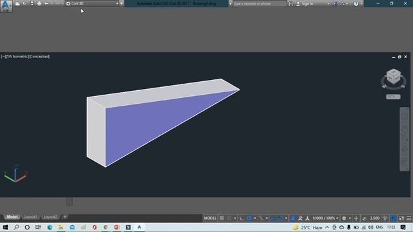Switch to the Layout1 tab
This screenshot has width=413, height=232.
point(30,217)
